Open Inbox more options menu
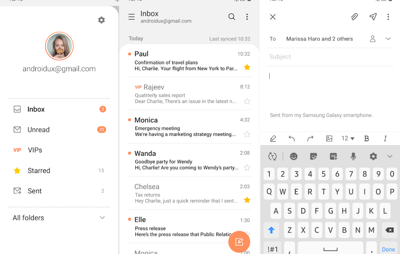This screenshot has height=254, width=400. (x=247, y=17)
